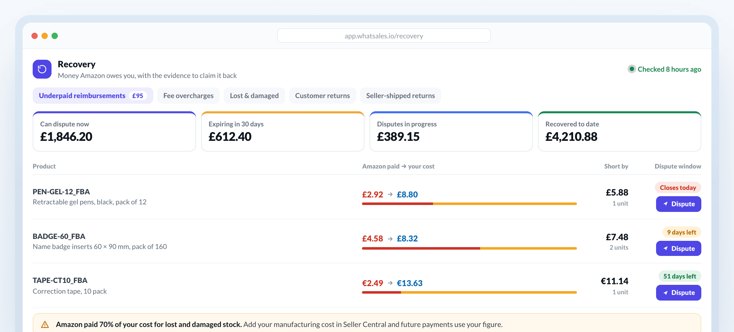Click the address bar showing app.whatsales.io/recovery
The height and width of the screenshot is (332, 734).
click(384, 36)
